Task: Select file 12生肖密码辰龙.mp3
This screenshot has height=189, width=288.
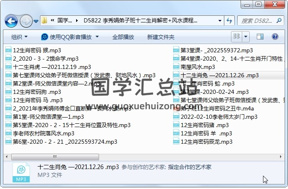Action: click(206, 142)
